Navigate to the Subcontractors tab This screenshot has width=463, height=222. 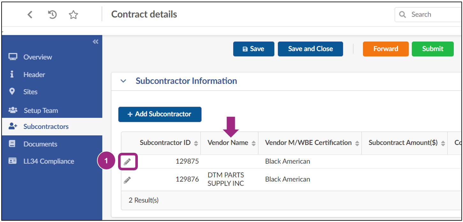coord(46,126)
